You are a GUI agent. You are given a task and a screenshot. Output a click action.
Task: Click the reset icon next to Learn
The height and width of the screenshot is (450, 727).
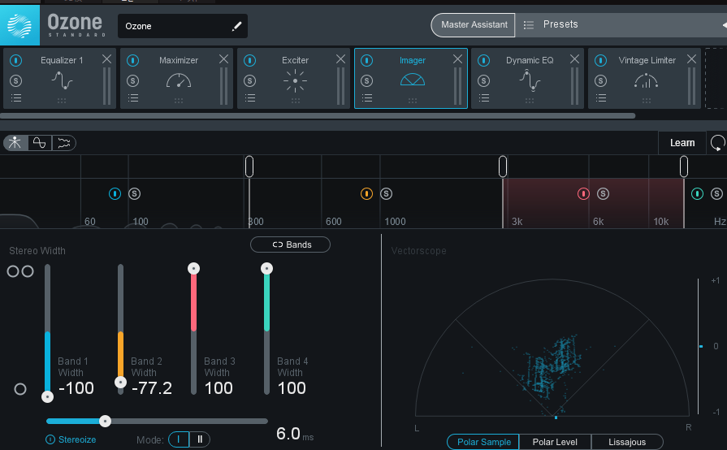click(717, 143)
